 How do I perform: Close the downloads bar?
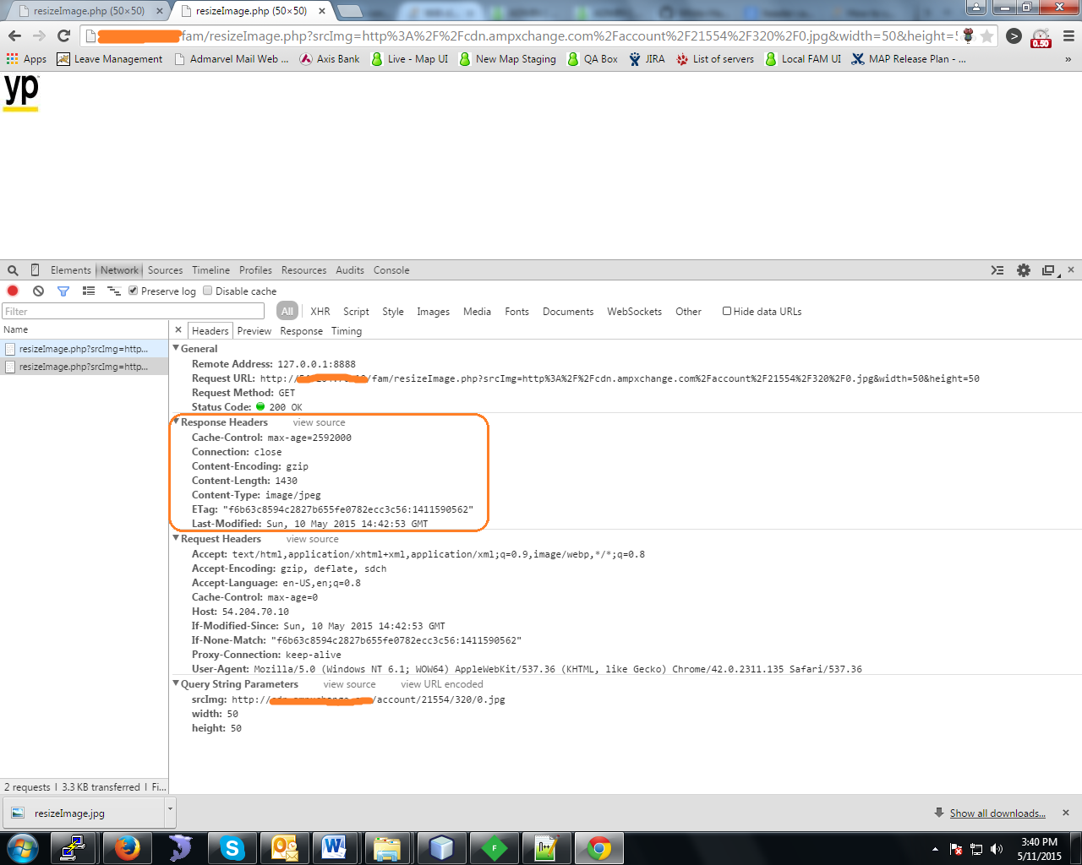pyautogui.click(x=1066, y=813)
